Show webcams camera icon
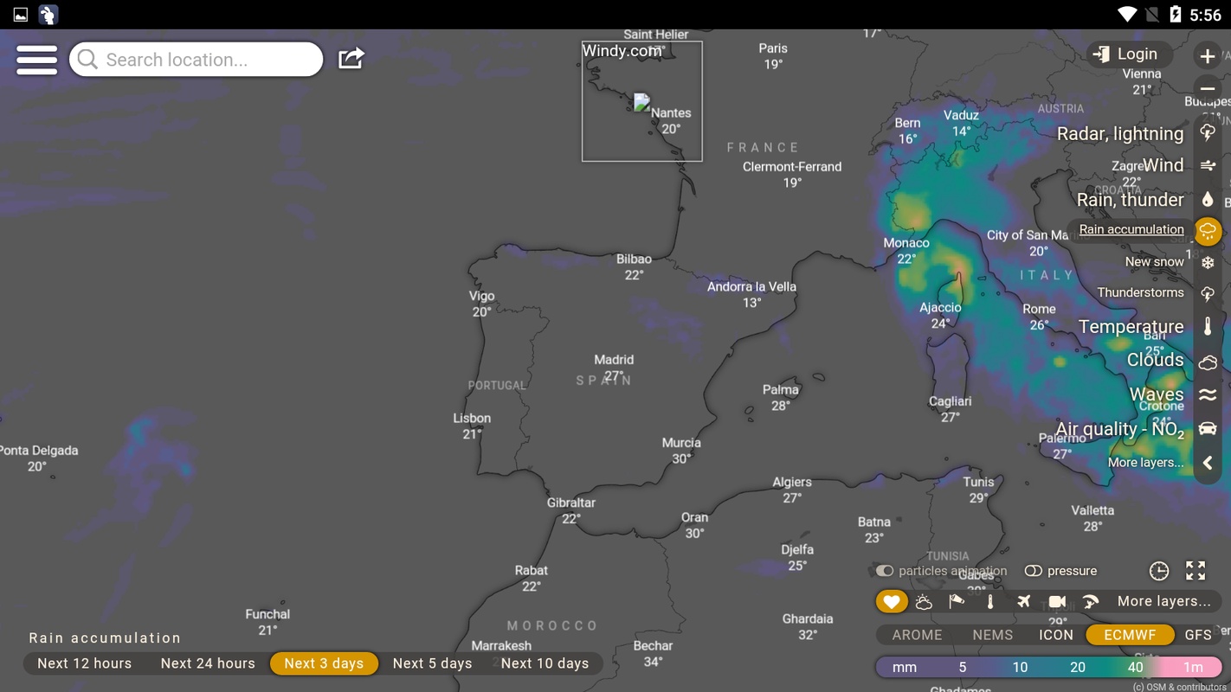1231x692 pixels. pos(1057,601)
